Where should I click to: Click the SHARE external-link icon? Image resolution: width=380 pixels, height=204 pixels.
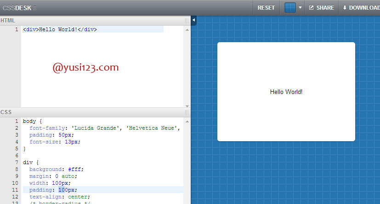(x=311, y=8)
